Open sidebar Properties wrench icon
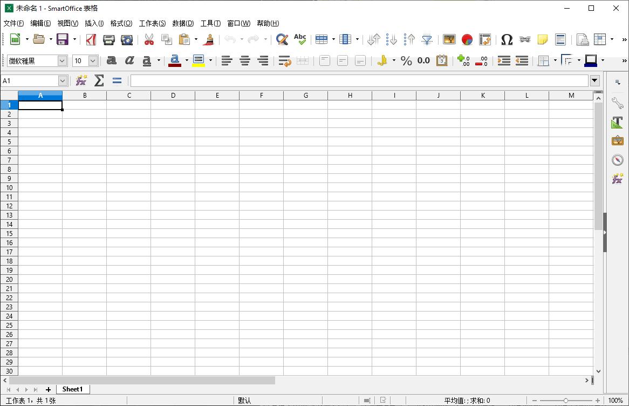The width and height of the screenshot is (629, 406). tap(617, 103)
